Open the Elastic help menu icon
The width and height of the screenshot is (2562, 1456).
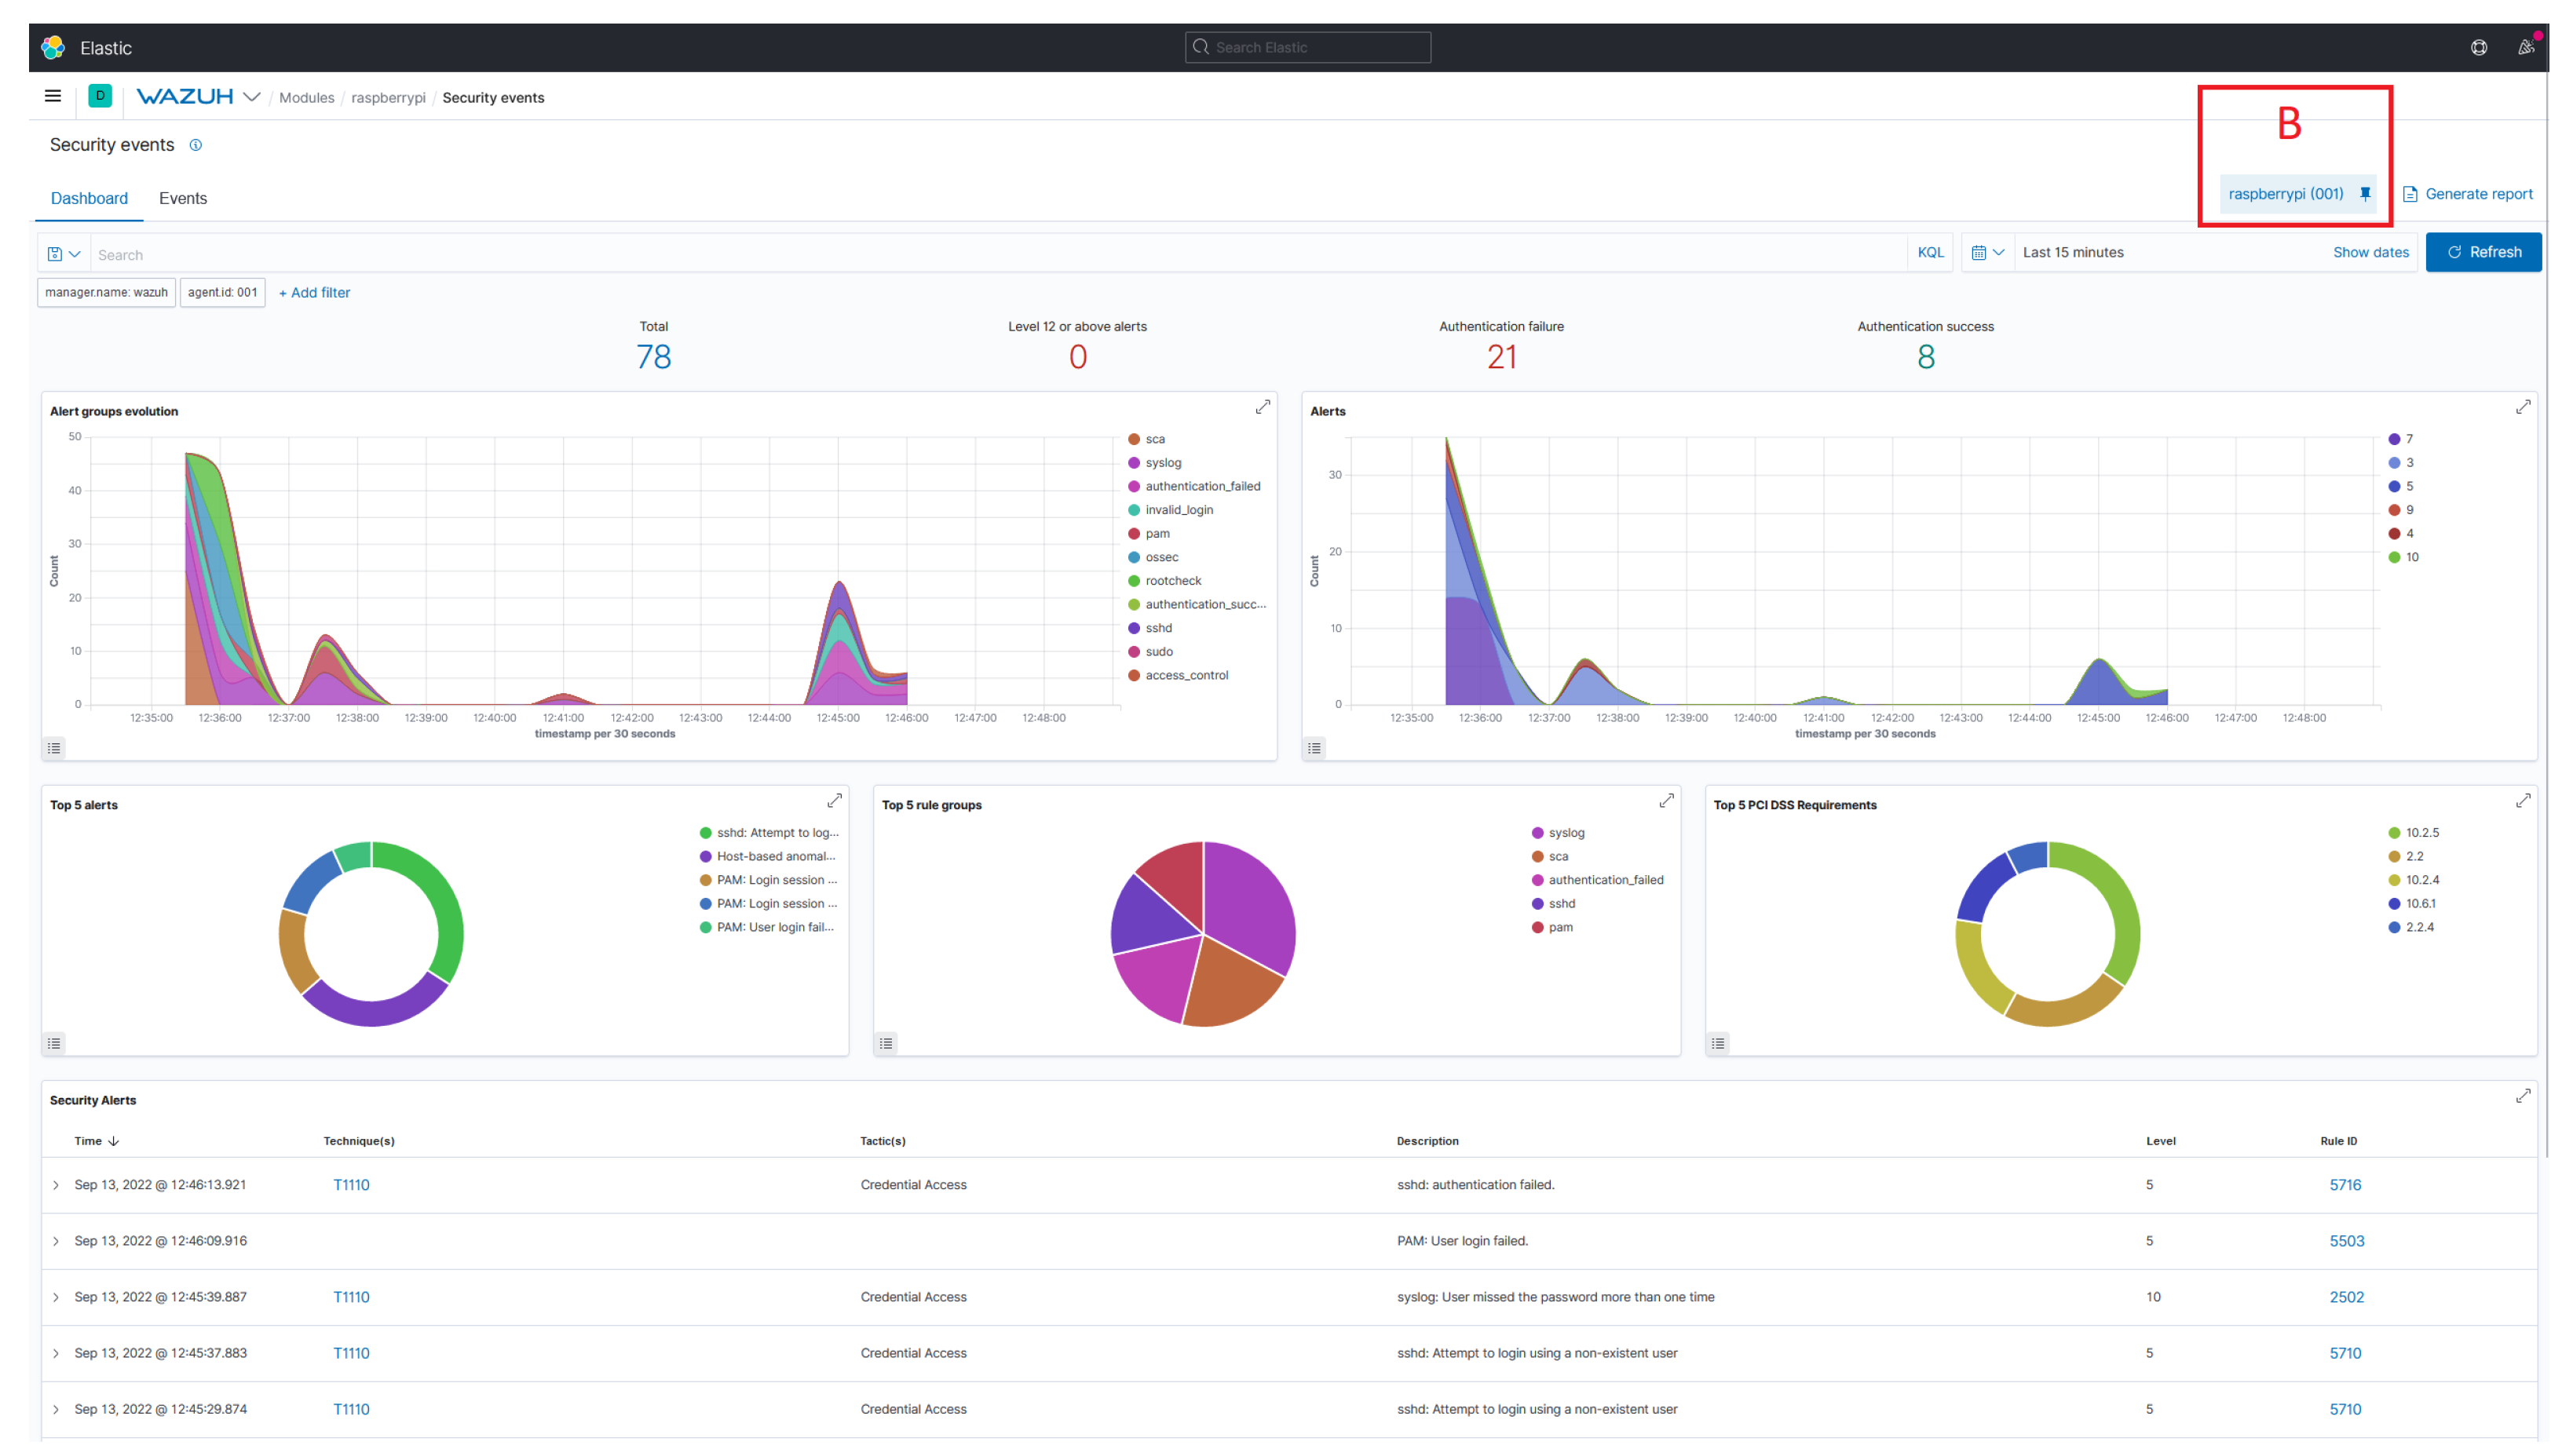tap(2478, 47)
